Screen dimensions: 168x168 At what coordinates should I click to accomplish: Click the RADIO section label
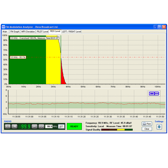pos(8,122)
